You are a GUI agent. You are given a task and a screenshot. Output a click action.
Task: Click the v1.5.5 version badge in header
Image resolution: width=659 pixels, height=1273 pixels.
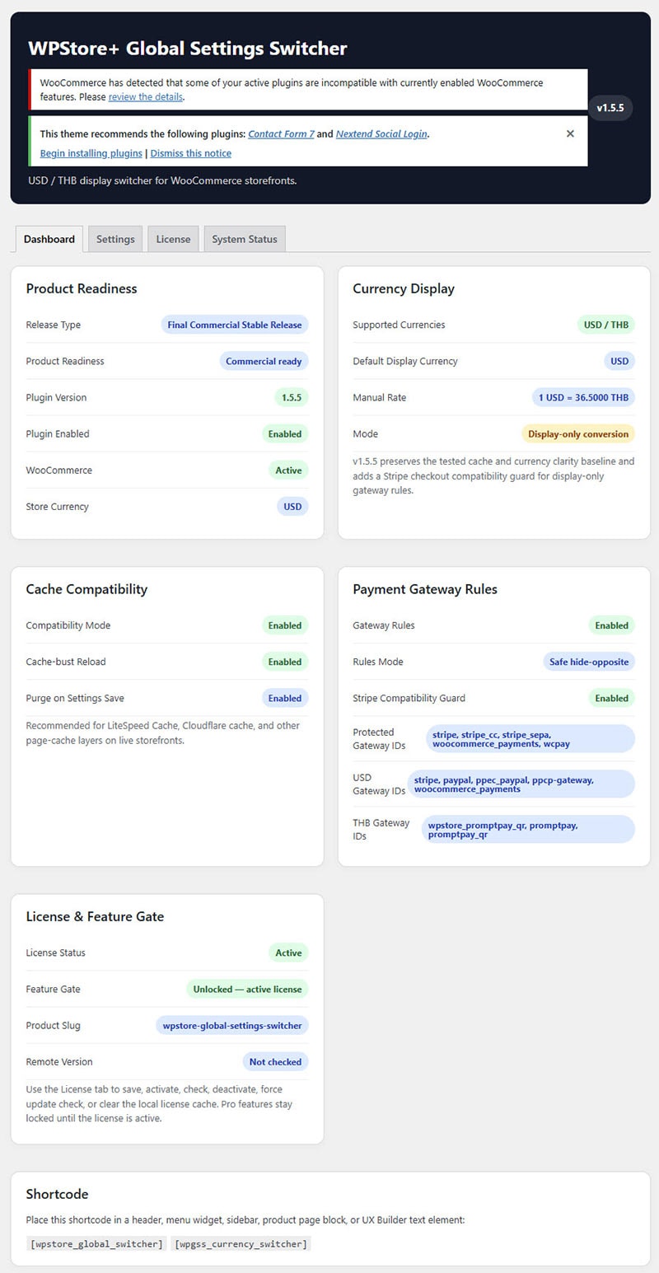[x=610, y=108]
